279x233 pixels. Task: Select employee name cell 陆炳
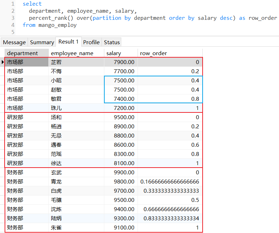pyautogui.click(x=76, y=219)
